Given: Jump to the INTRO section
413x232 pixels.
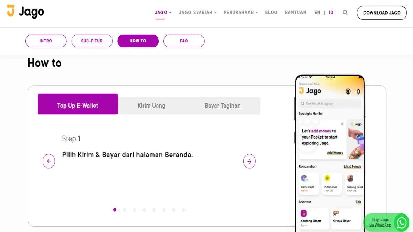Looking at the screenshot, I should click(x=46, y=41).
